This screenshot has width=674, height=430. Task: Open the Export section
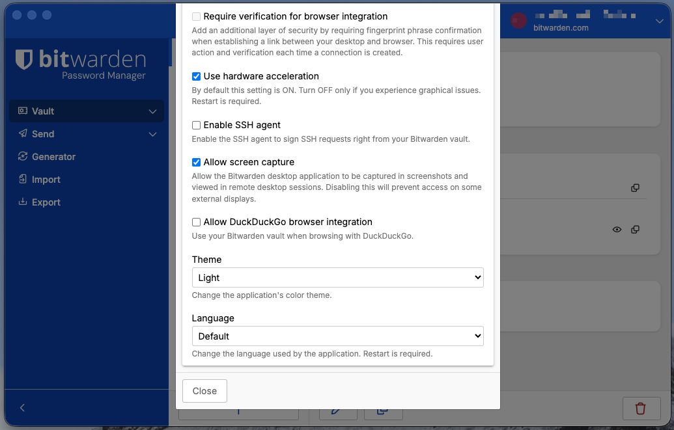(44, 202)
